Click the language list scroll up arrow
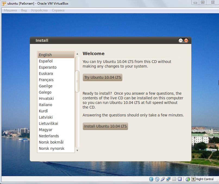219x184 pixels. [x=77, y=54]
